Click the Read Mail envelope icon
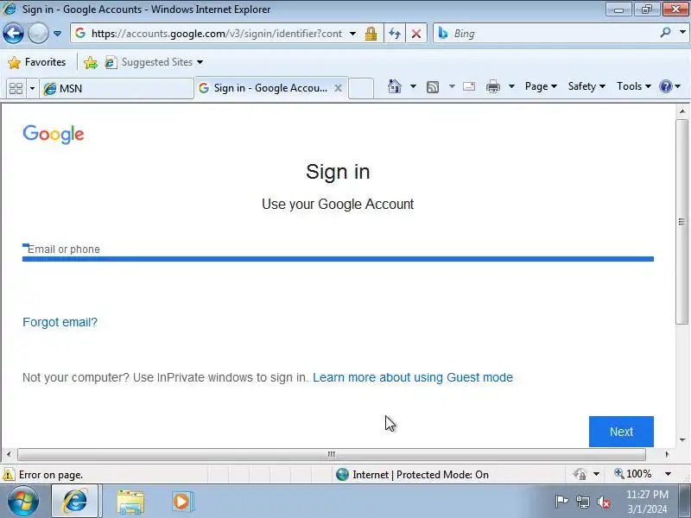 [469, 86]
